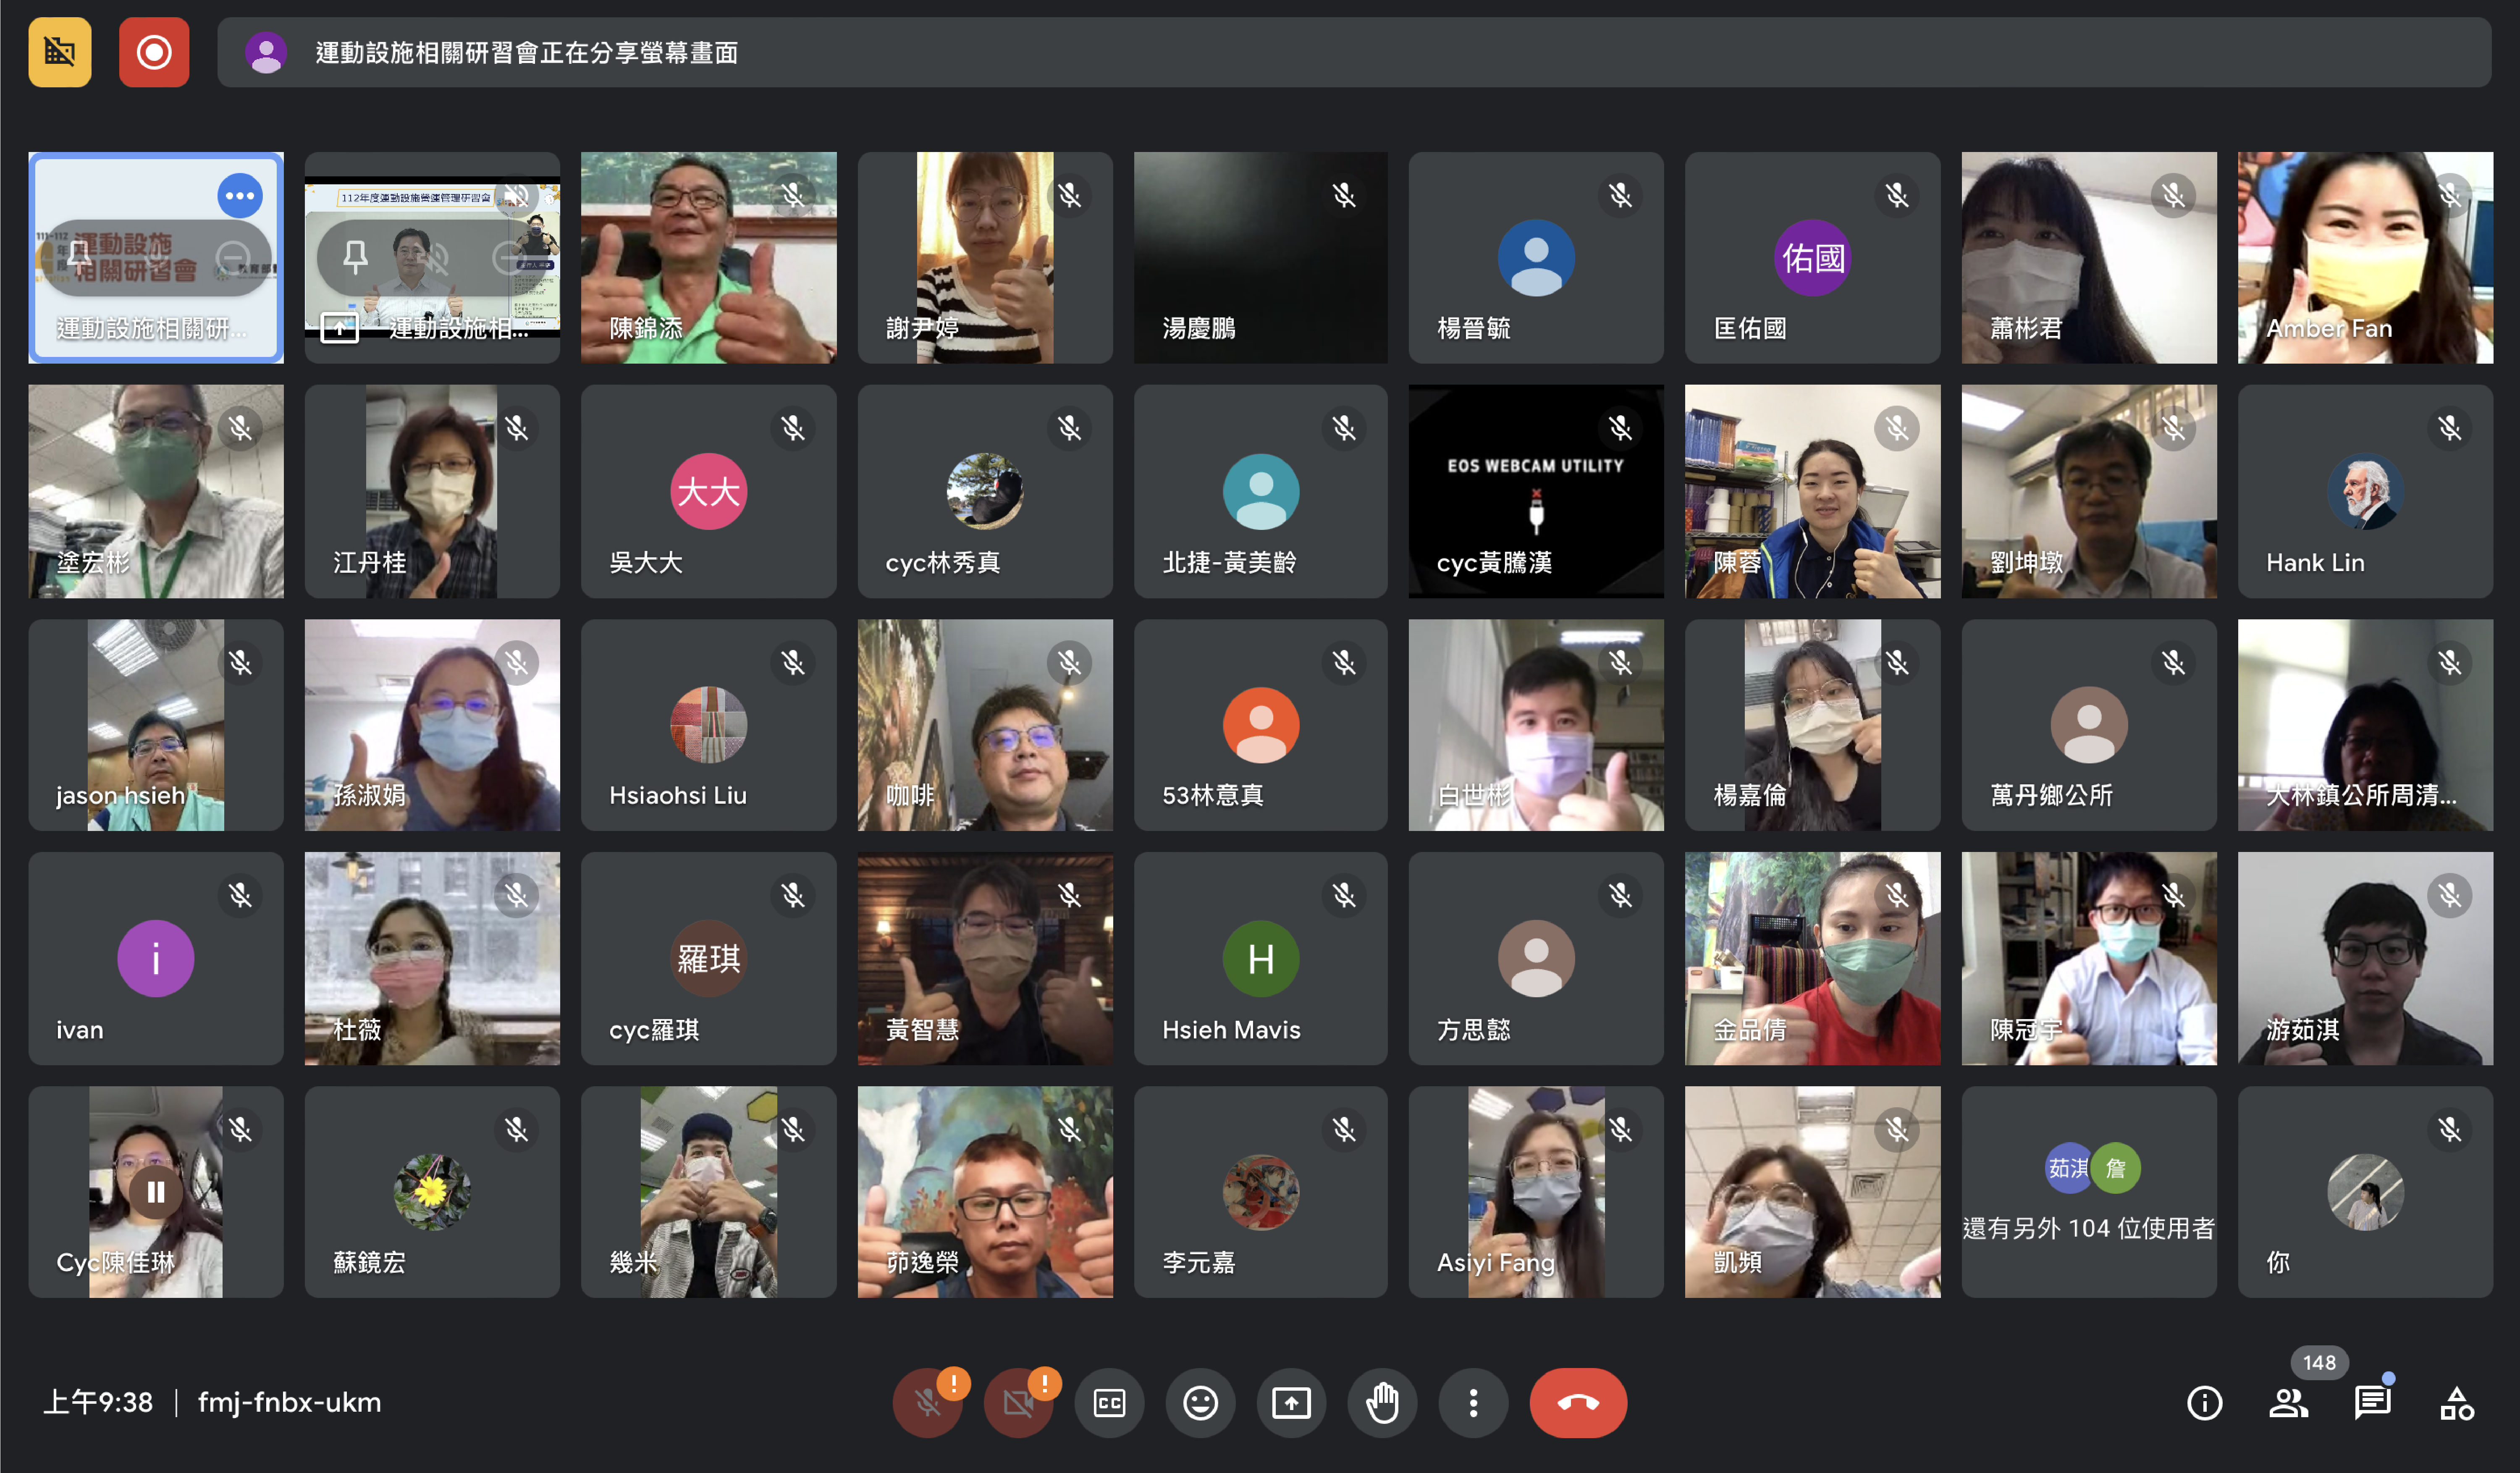
Task: Click the present now screen share button
Action: coord(1291,1402)
